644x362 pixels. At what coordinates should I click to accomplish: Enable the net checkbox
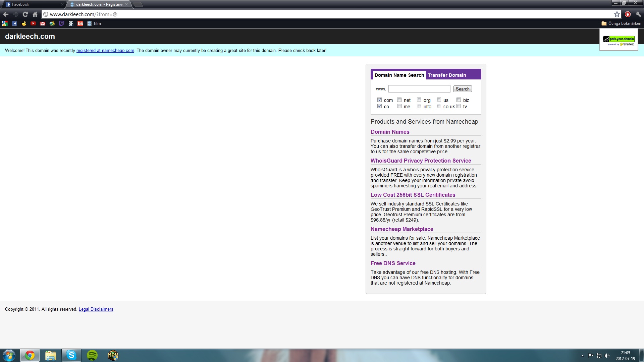399,100
